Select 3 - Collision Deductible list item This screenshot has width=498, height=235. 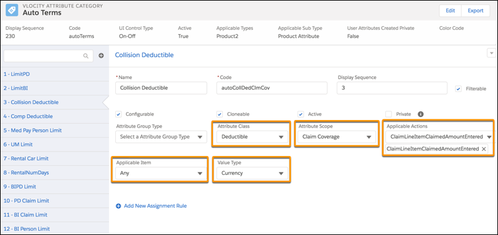54,102
